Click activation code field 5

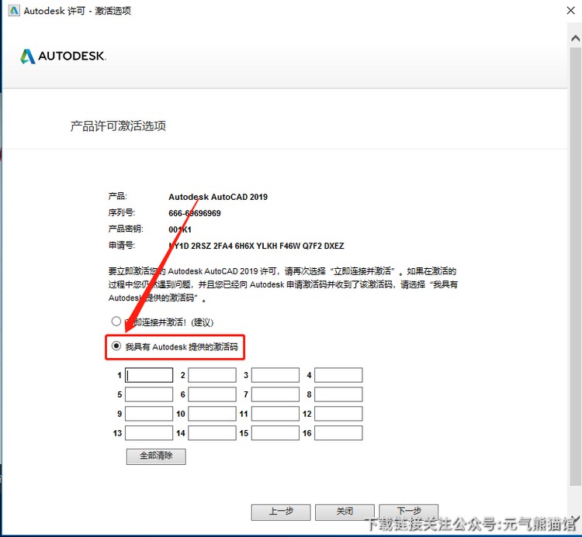tap(149, 394)
